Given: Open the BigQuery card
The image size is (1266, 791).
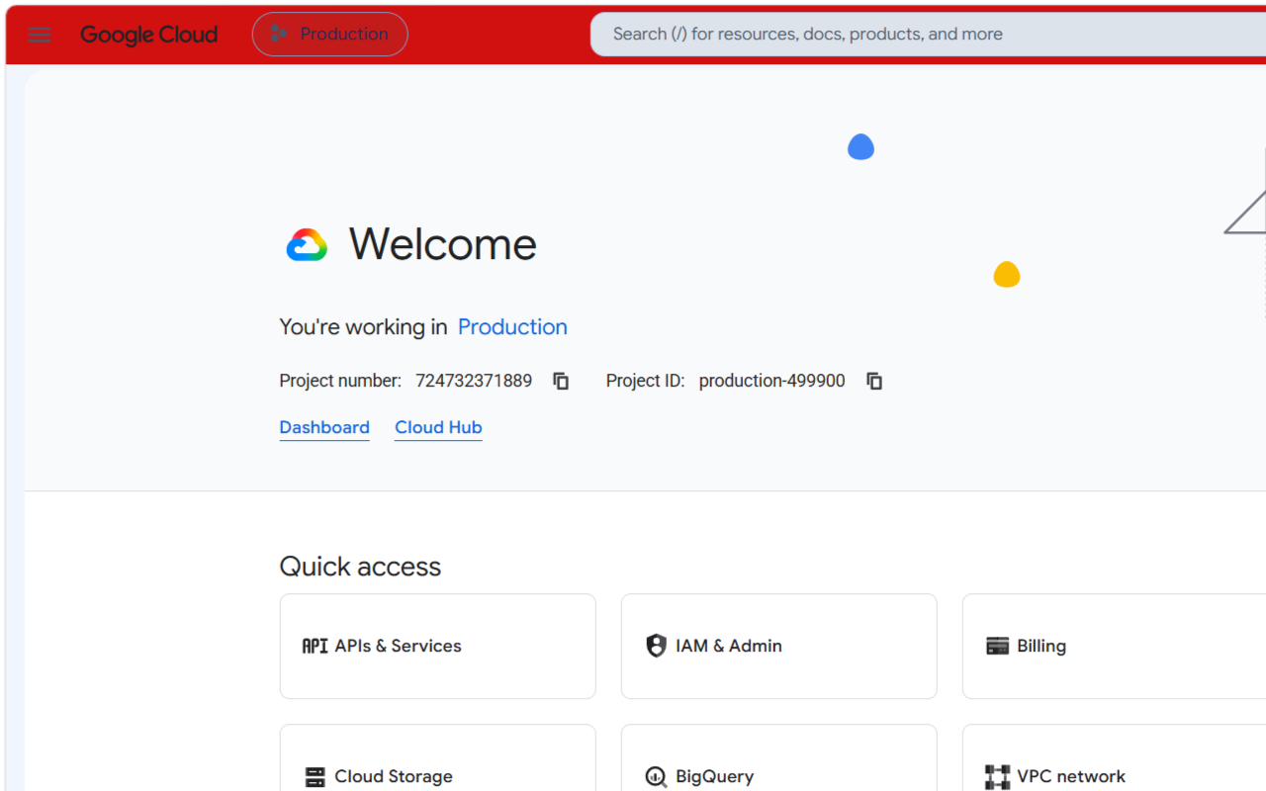Looking at the screenshot, I should pyautogui.click(x=779, y=757).
